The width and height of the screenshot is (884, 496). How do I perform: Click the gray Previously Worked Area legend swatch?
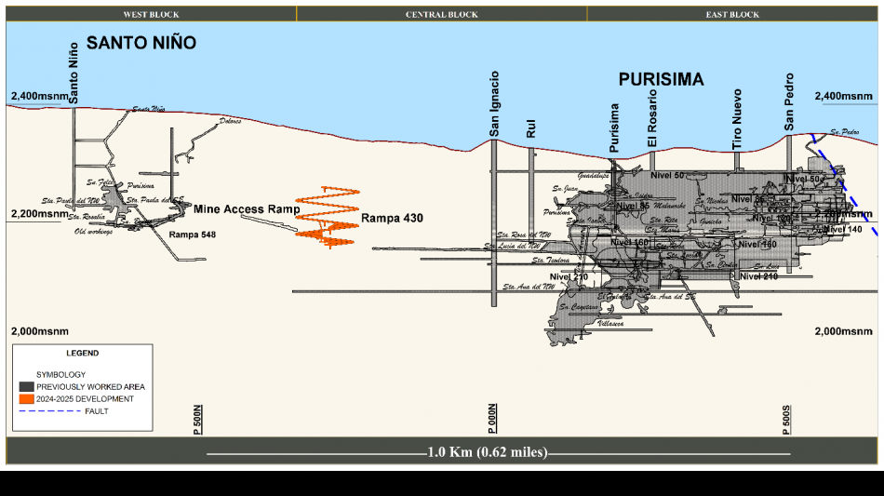(26, 386)
